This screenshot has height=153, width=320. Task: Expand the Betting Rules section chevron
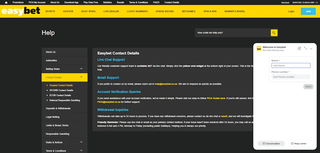coord(81,69)
